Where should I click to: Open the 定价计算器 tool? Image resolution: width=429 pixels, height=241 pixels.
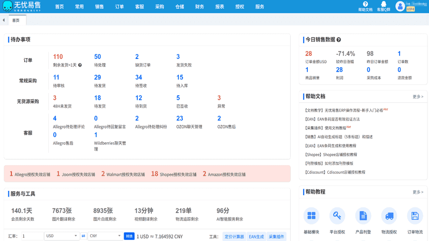coord(234,237)
